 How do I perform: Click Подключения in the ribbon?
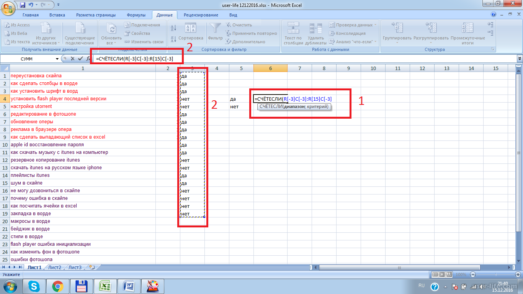click(x=142, y=25)
